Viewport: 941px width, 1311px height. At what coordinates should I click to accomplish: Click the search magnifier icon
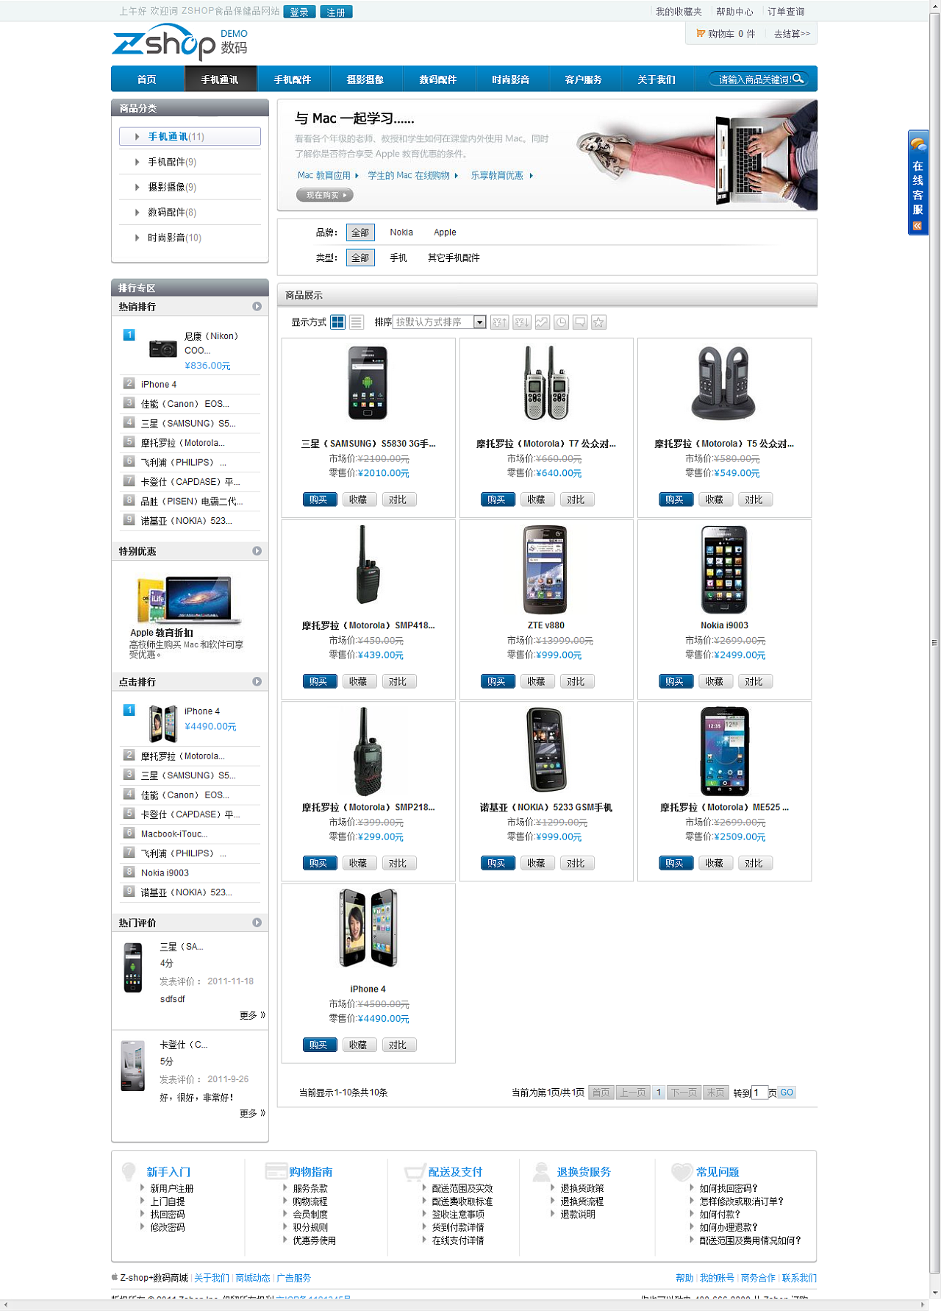pos(798,79)
